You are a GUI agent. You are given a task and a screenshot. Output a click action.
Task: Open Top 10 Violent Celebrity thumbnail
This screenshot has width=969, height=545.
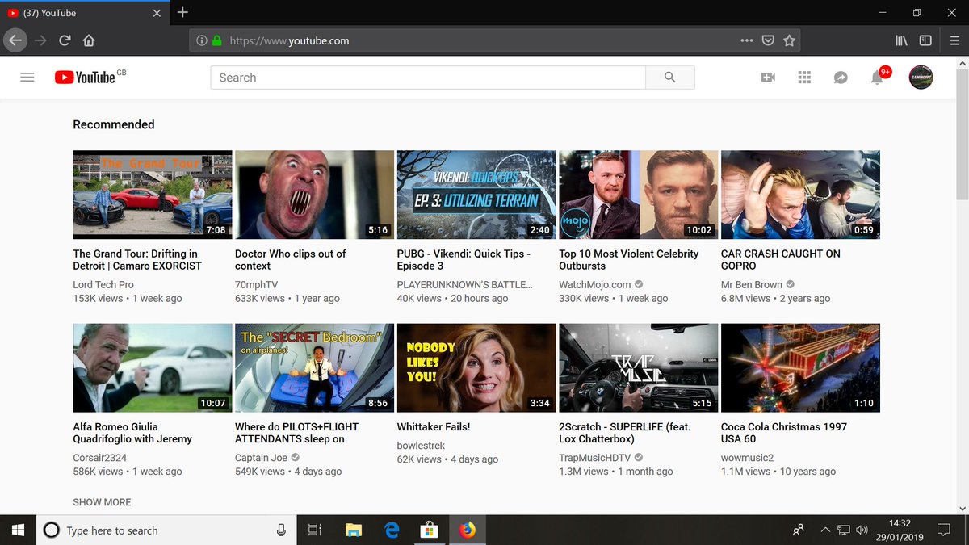pos(639,195)
